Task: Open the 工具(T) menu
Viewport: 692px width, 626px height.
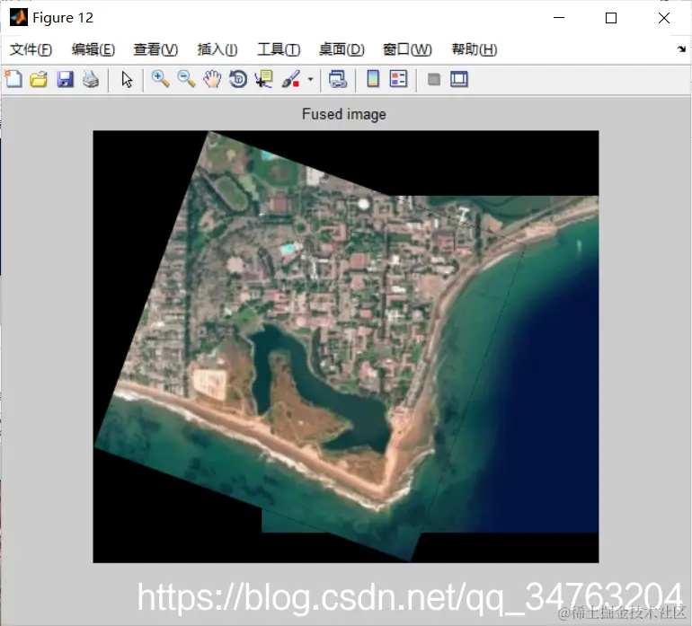Action: pos(279,49)
